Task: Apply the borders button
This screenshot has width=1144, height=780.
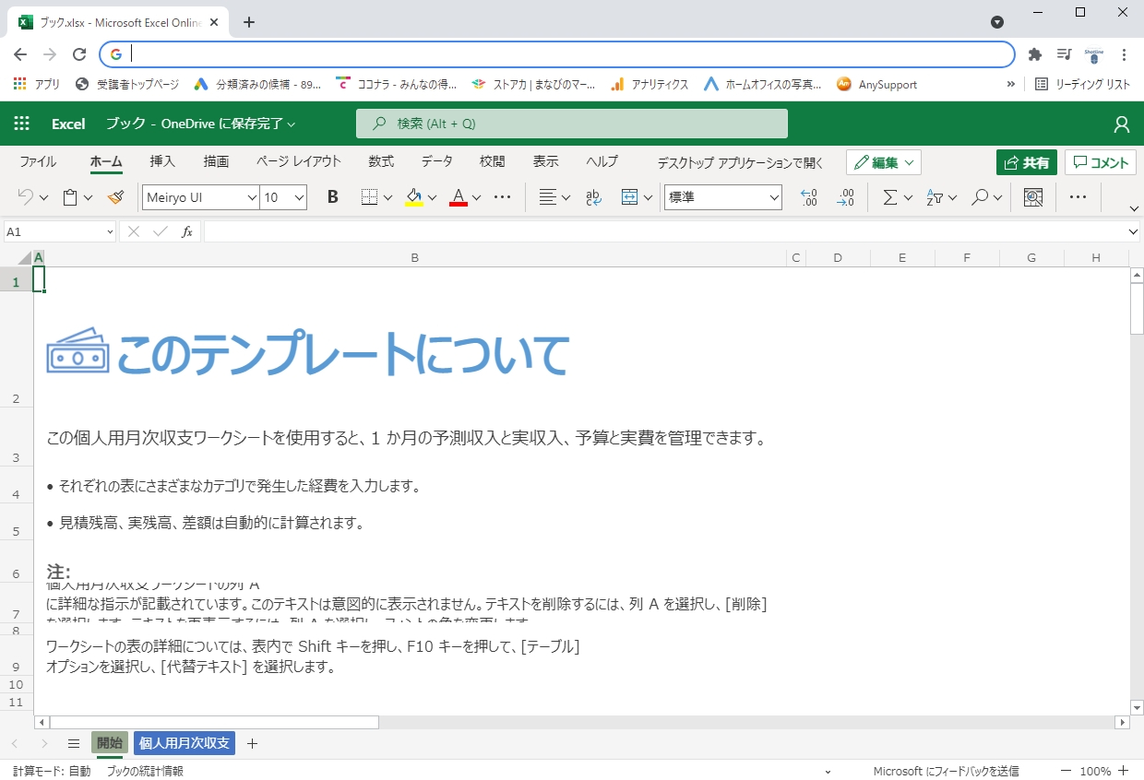Action: pyautogui.click(x=369, y=196)
